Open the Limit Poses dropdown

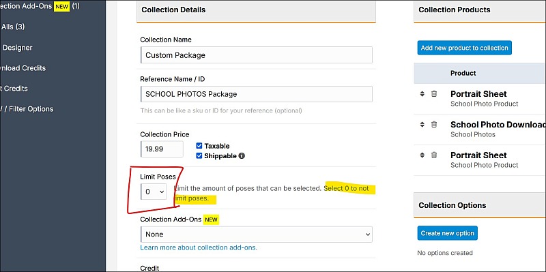(x=154, y=192)
